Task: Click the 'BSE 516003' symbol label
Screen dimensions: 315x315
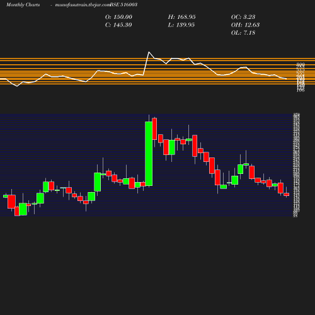Action: point(123,4)
